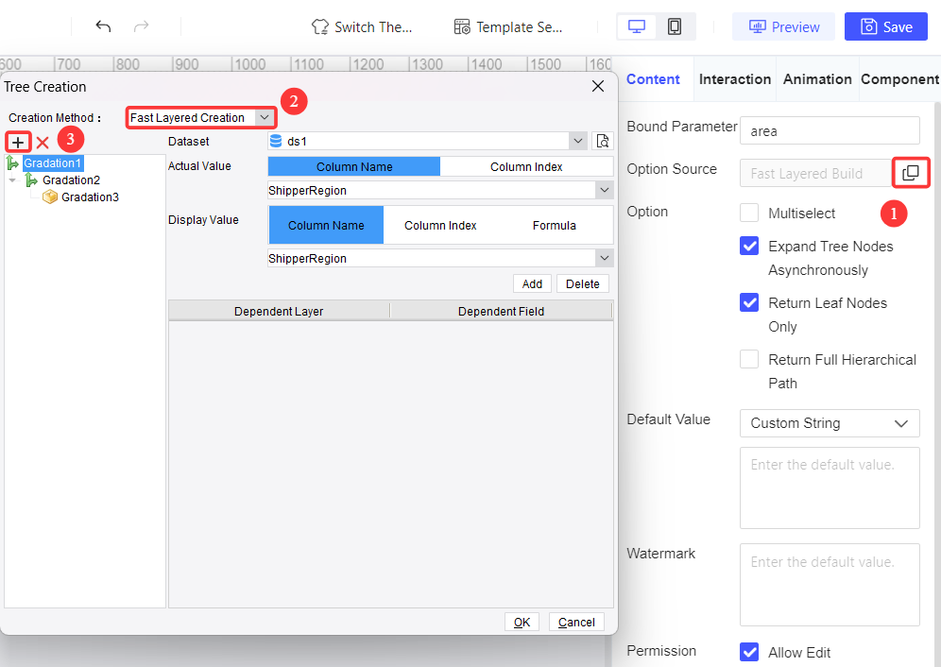
Task: Open Switch Theme from the toolbar
Action: coord(363,26)
